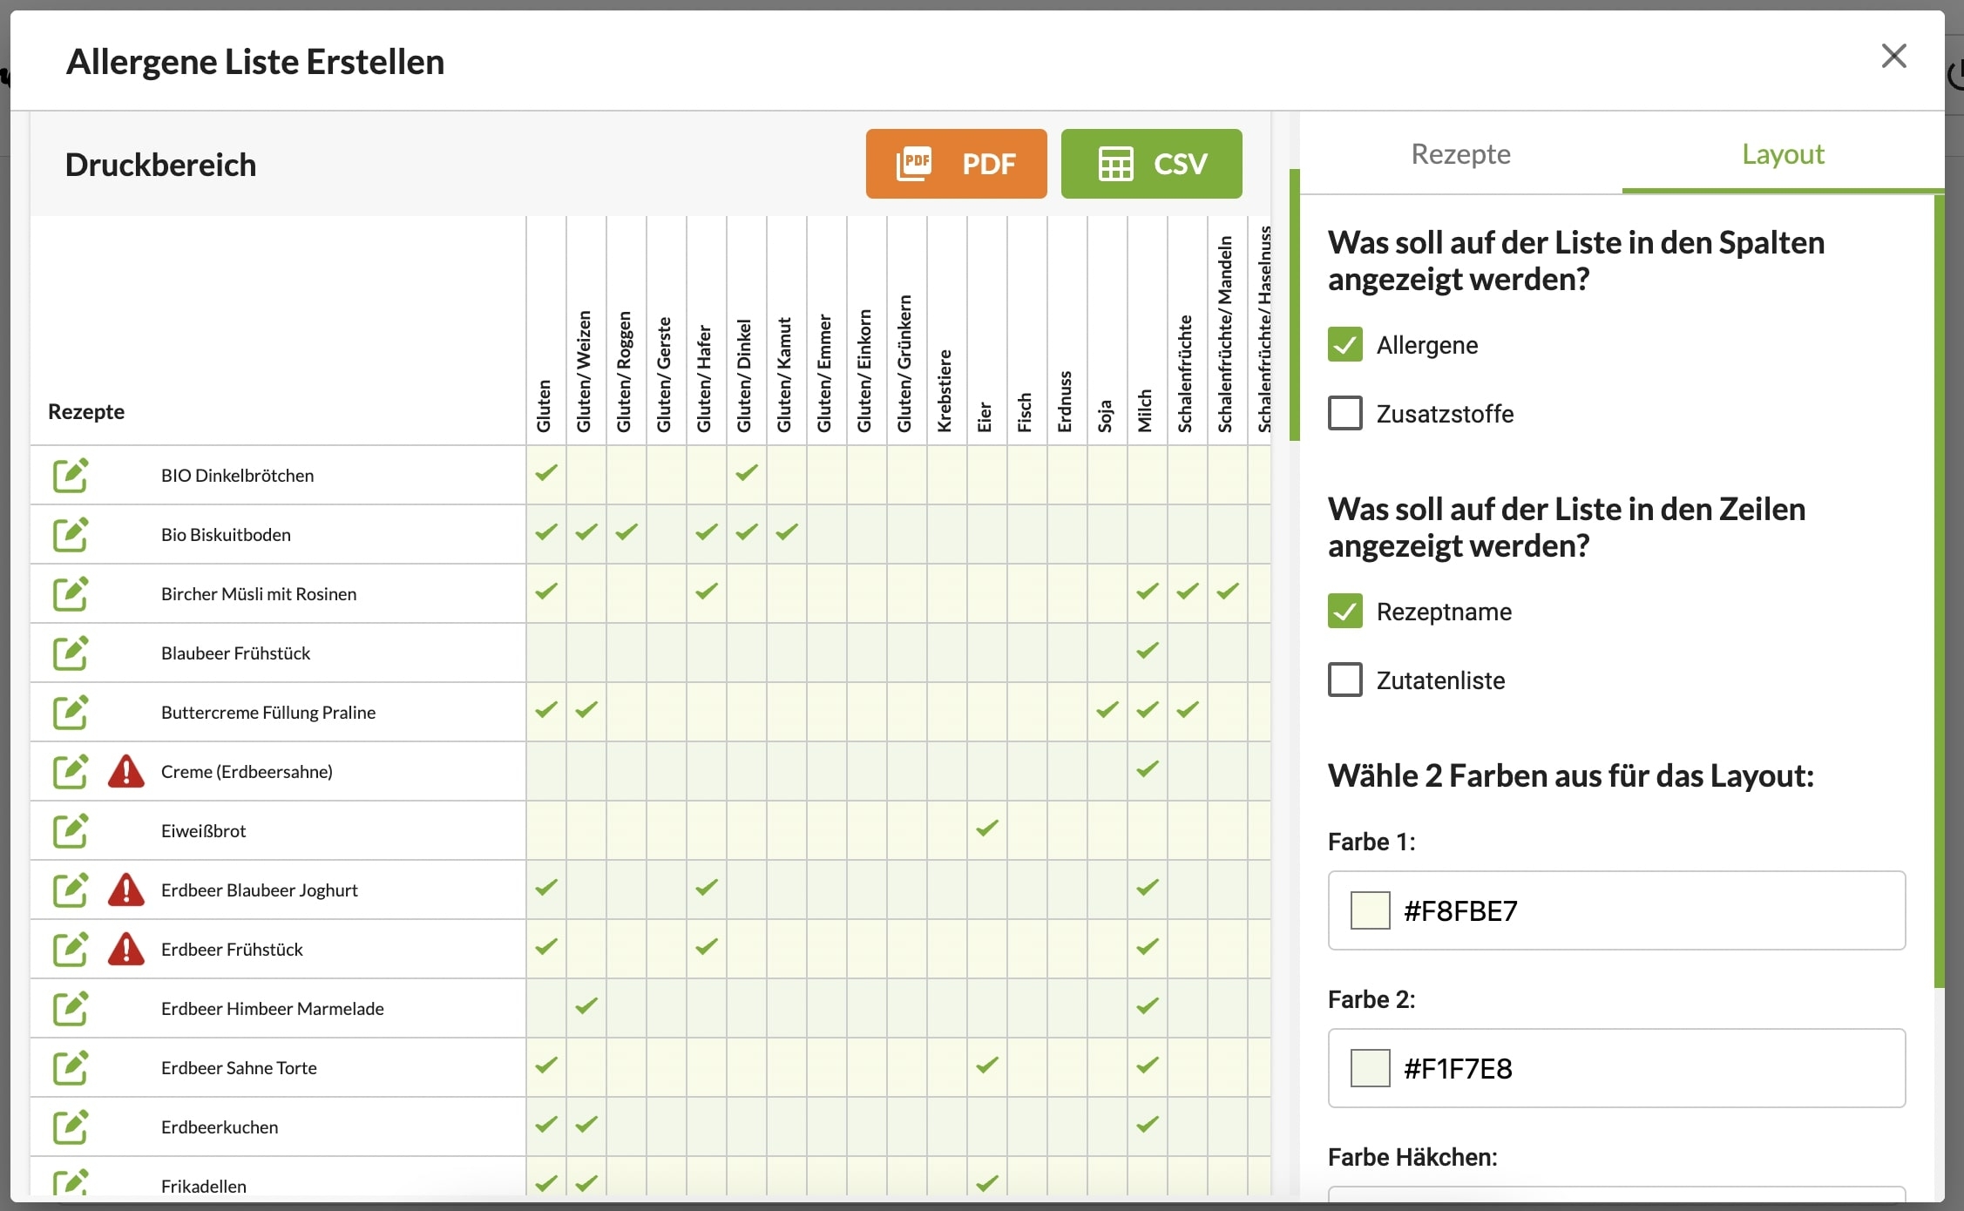
Task: Click edit icon for Erdbeer Sahne Torte
Action: [71, 1067]
